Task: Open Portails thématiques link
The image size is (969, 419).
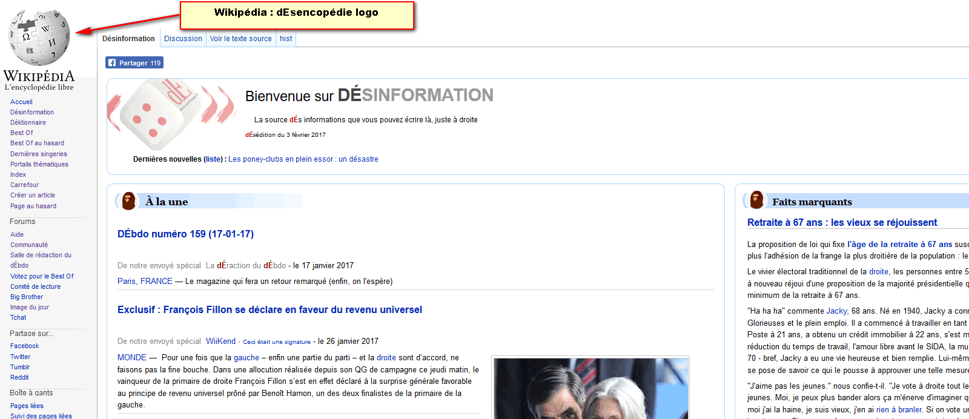Action: 39,164
